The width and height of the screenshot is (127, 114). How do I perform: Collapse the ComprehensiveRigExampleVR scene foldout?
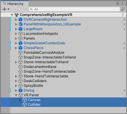[12, 15]
